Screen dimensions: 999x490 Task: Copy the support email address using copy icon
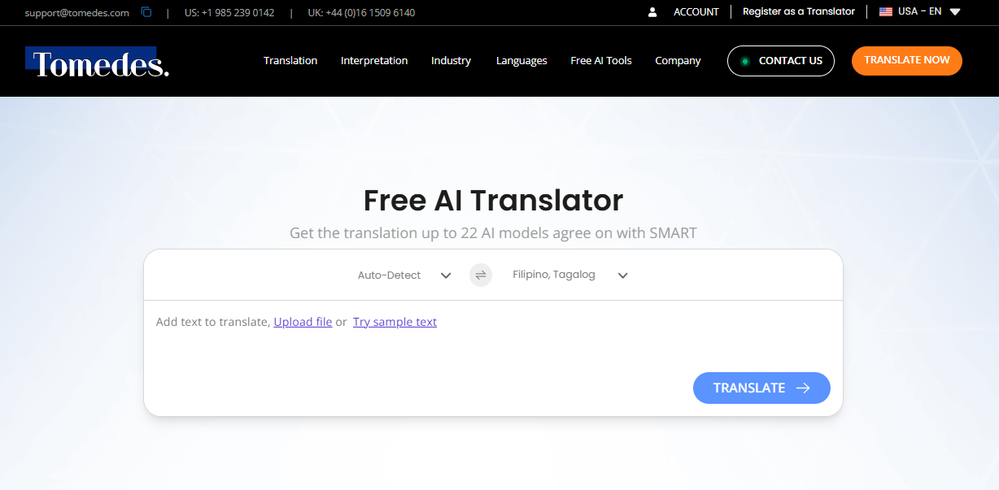[x=146, y=12]
